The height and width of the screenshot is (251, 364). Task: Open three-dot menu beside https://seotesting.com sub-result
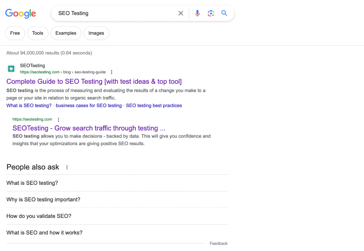[x=58, y=120]
